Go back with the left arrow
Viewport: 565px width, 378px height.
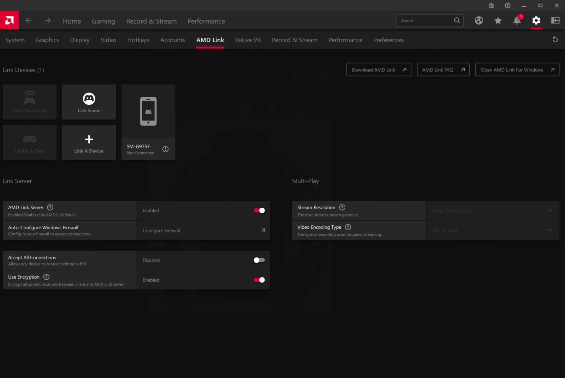tap(29, 20)
